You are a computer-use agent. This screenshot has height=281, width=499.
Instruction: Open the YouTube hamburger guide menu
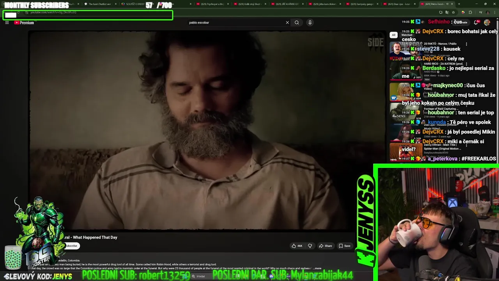7,23
